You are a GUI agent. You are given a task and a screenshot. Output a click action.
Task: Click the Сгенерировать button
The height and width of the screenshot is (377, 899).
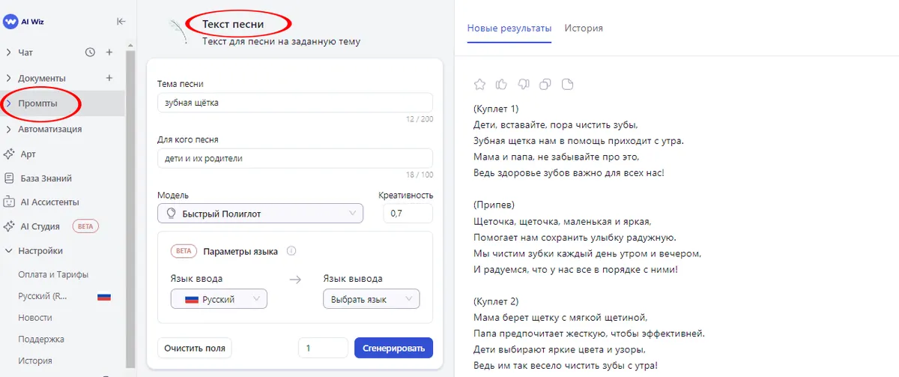(x=393, y=349)
